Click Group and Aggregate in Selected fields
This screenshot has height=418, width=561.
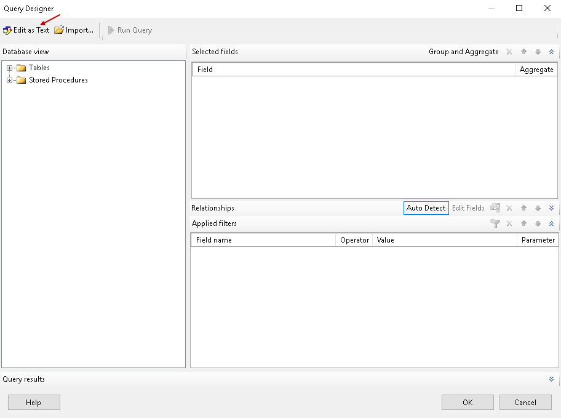[x=464, y=52]
